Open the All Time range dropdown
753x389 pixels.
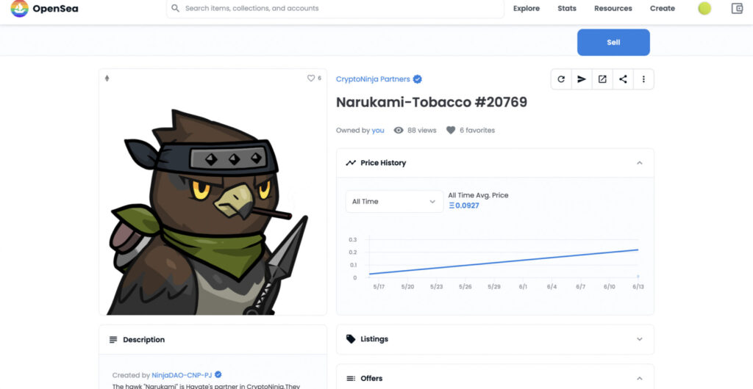point(394,202)
